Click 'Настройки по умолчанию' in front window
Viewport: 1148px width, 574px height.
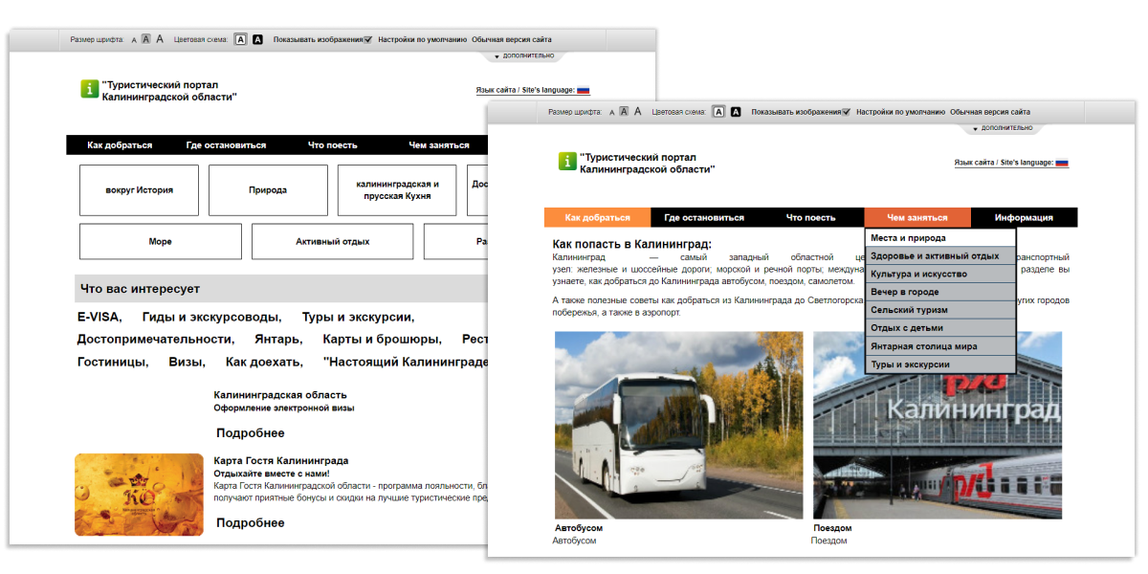(x=901, y=112)
